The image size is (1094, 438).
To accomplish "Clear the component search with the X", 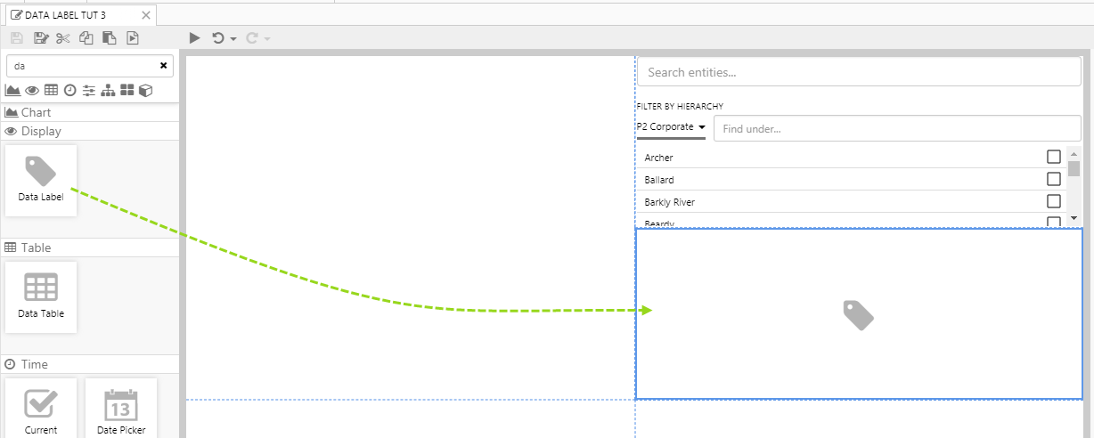I will tap(163, 66).
